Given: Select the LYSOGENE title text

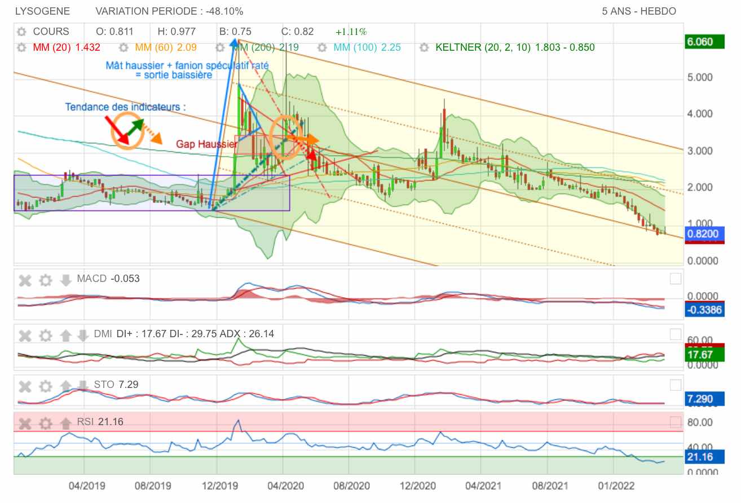Looking at the screenshot, I should click(x=42, y=11).
